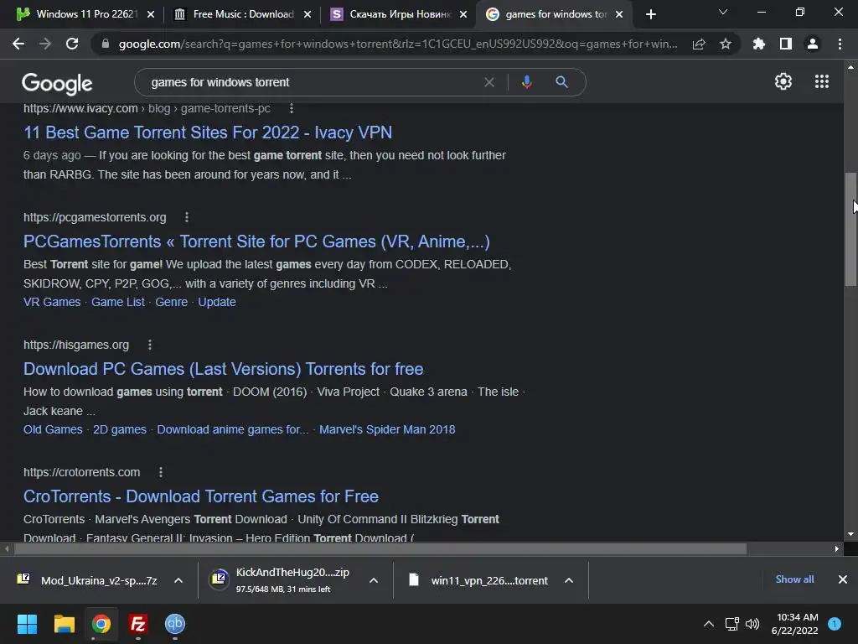
Task: Reload the current Google page
Action: click(72, 44)
